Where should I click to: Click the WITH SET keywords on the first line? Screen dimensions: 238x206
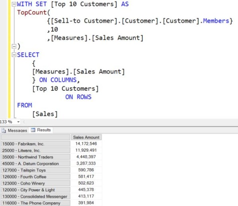tap(32, 4)
